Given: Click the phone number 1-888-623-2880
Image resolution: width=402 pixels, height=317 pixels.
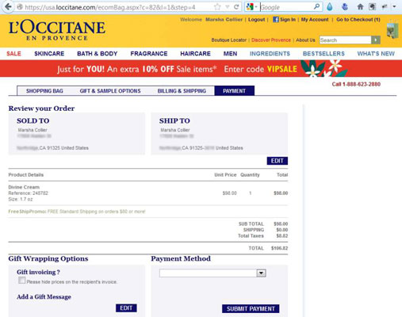Looking at the screenshot, I should [x=362, y=84].
